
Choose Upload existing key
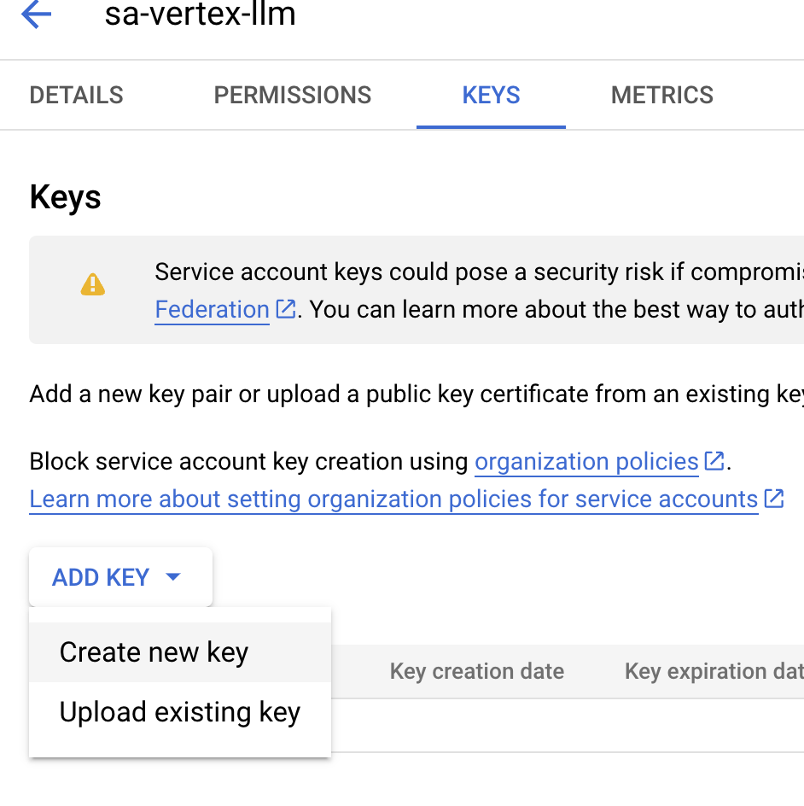coord(180,712)
